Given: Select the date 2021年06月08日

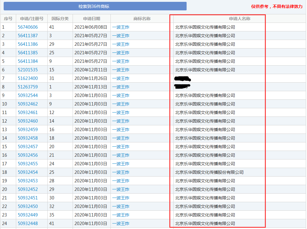Looking at the screenshot, I should coord(91,27).
